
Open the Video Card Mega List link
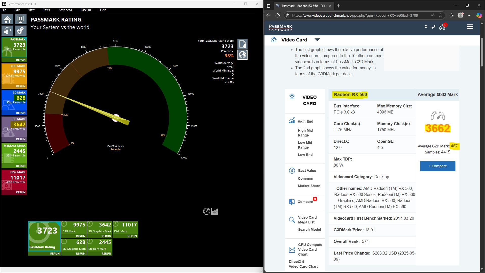point(307,220)
